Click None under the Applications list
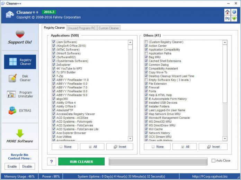241x180 pixels. tap(65, 146)
